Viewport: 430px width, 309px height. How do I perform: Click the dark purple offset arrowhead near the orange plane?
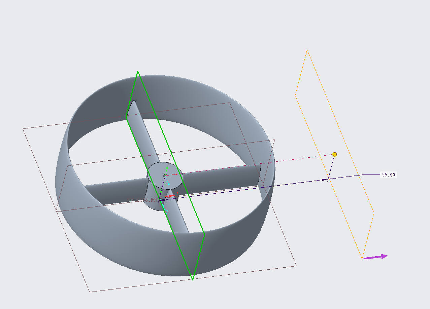[325, 180]
